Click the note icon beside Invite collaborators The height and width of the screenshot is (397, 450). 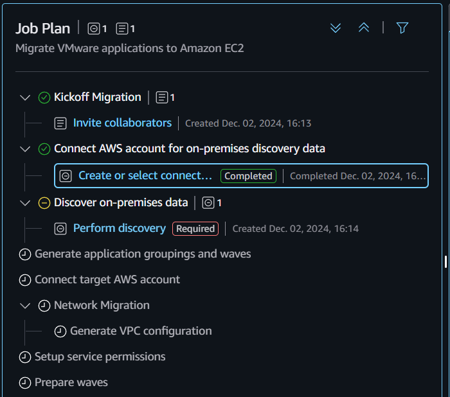tap(60, 123)
